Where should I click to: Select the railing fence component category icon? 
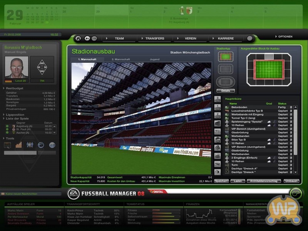[218, 131]
